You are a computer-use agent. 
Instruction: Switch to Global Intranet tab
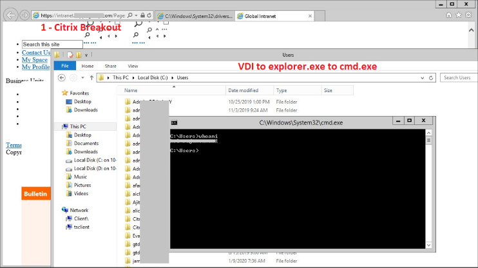click(x=274, y=16)
